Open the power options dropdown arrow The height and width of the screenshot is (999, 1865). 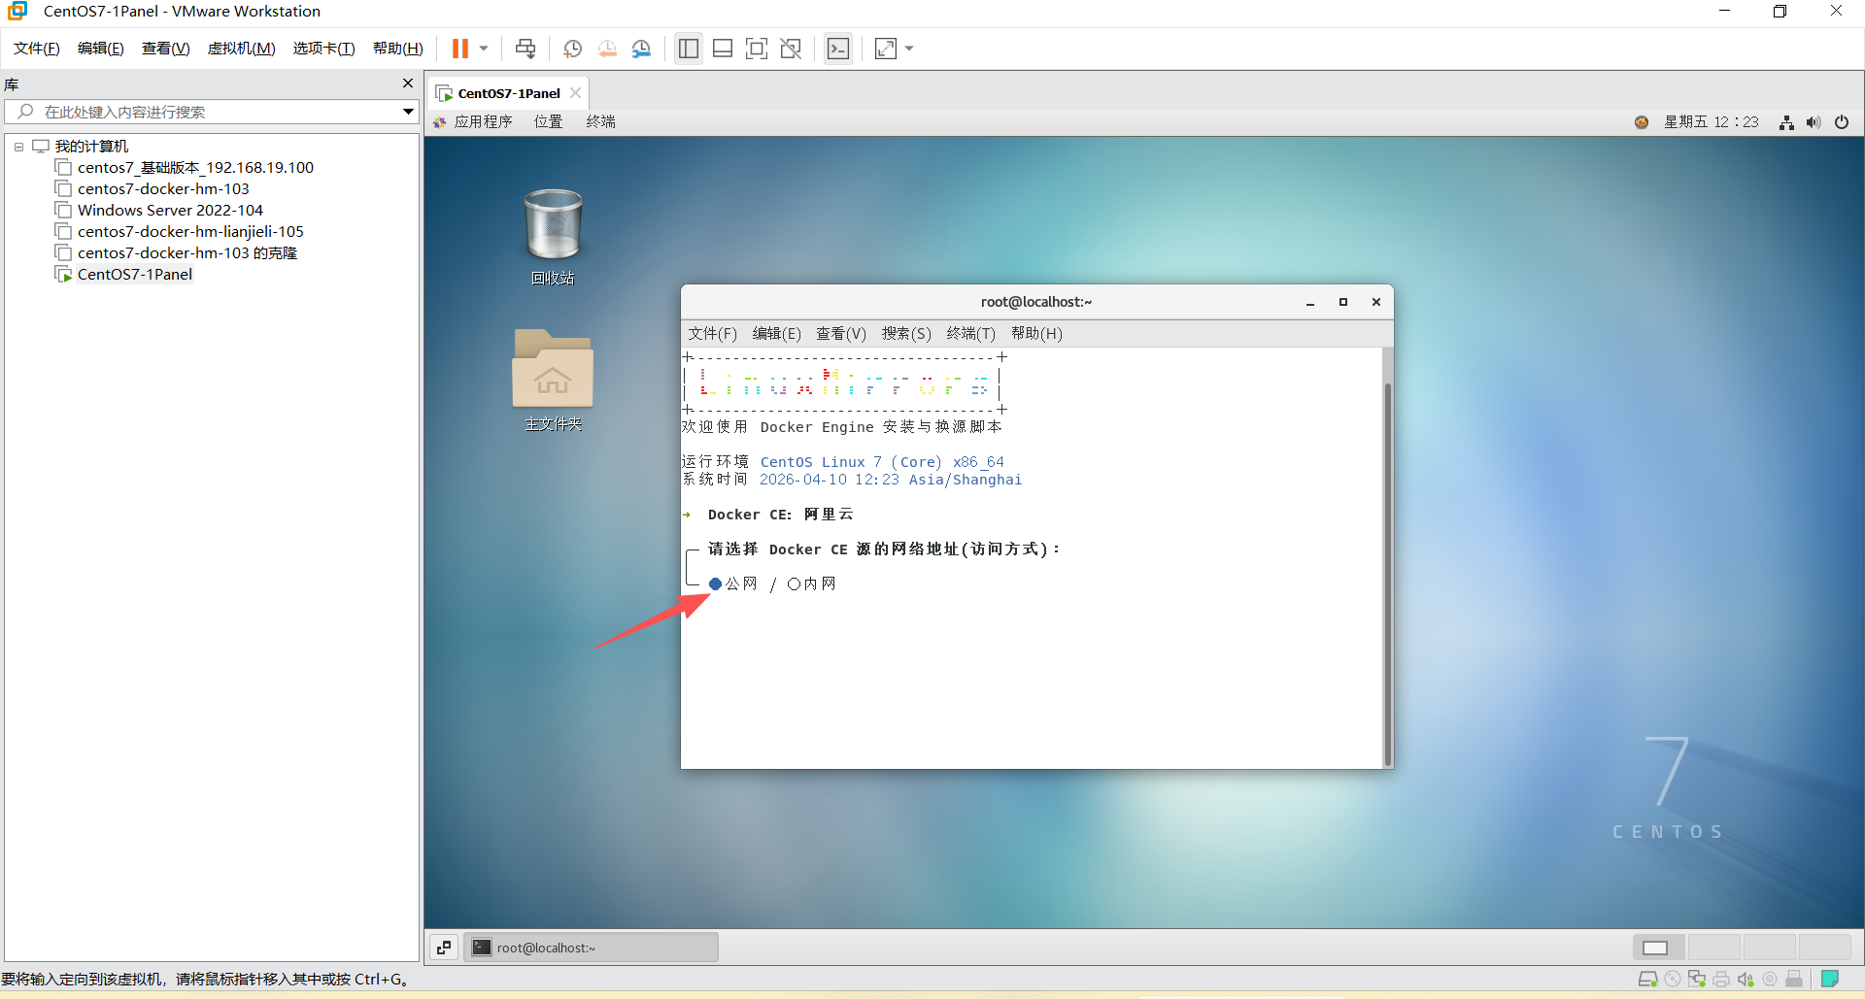point(484,49)
